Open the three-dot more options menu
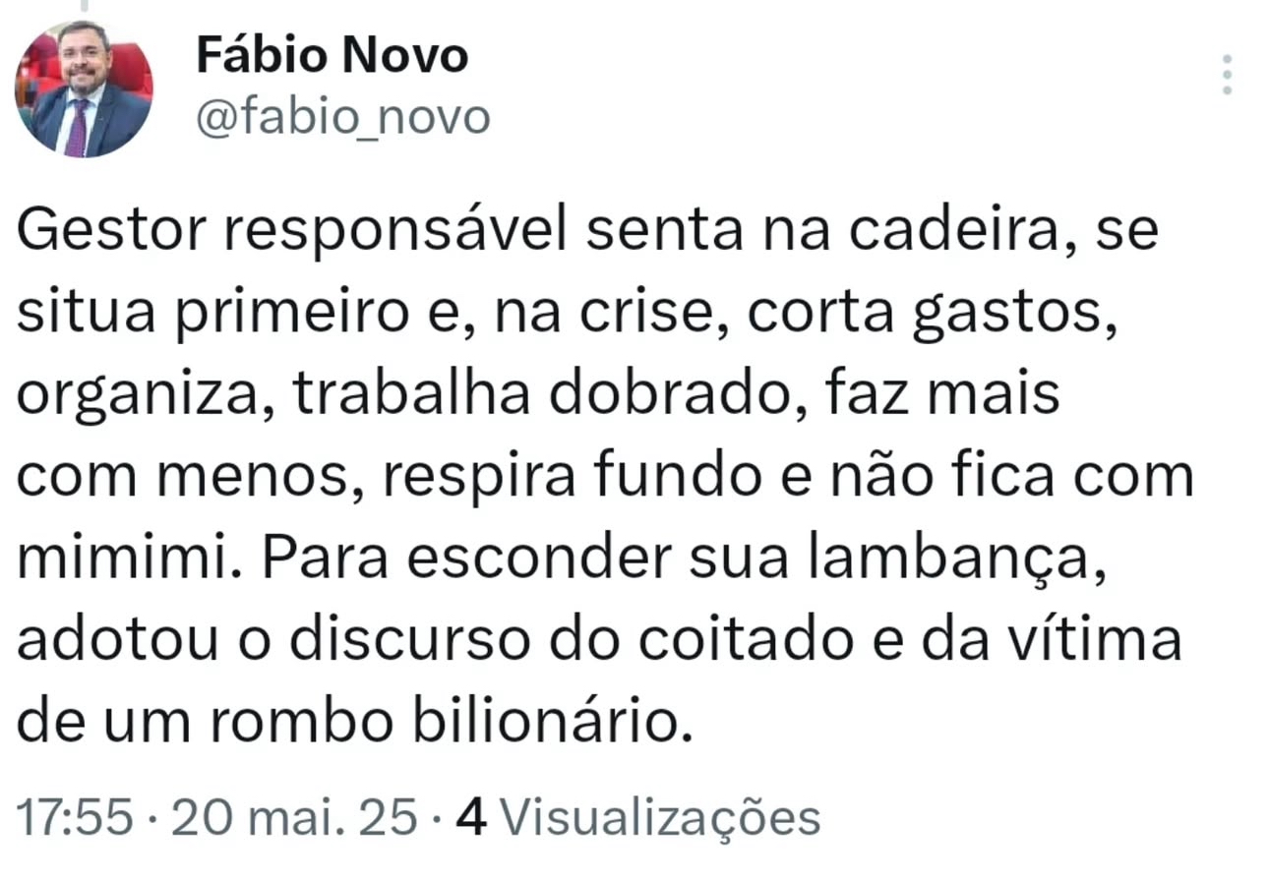 [x=1227, y=75]
